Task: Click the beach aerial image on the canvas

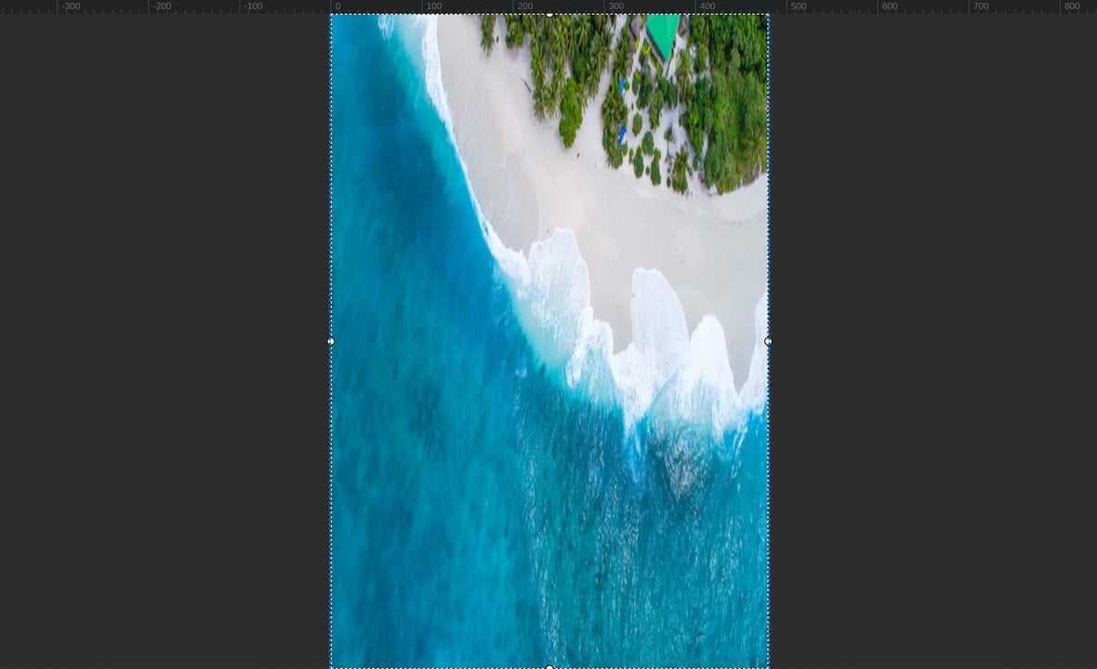Action: (550, 341)
